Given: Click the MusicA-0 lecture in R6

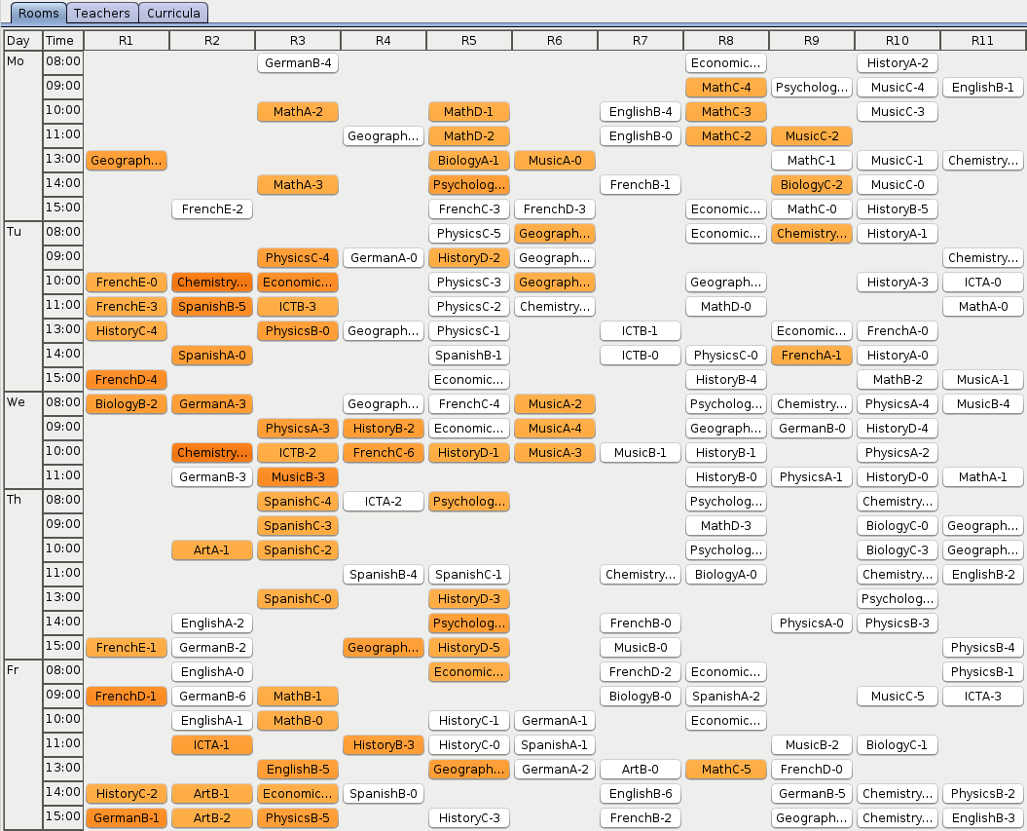Looking at the screenshot, I should pos(554,161).
